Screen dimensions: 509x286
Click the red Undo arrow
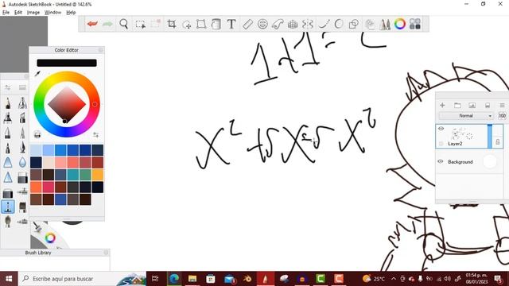coord(92,24)
